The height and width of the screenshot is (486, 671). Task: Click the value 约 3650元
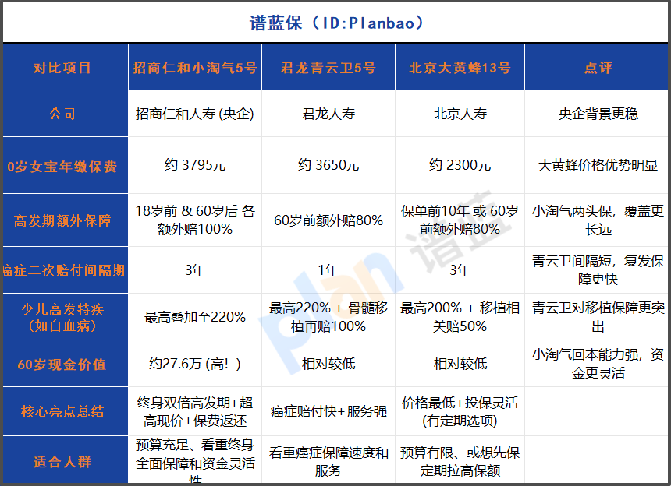(328, 165)
